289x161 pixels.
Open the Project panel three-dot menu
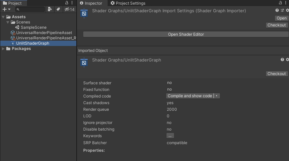point(72,3)
